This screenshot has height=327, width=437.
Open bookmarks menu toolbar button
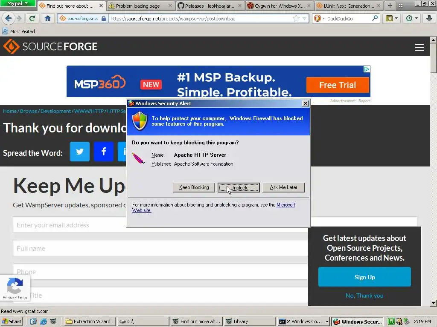(392, 19)
